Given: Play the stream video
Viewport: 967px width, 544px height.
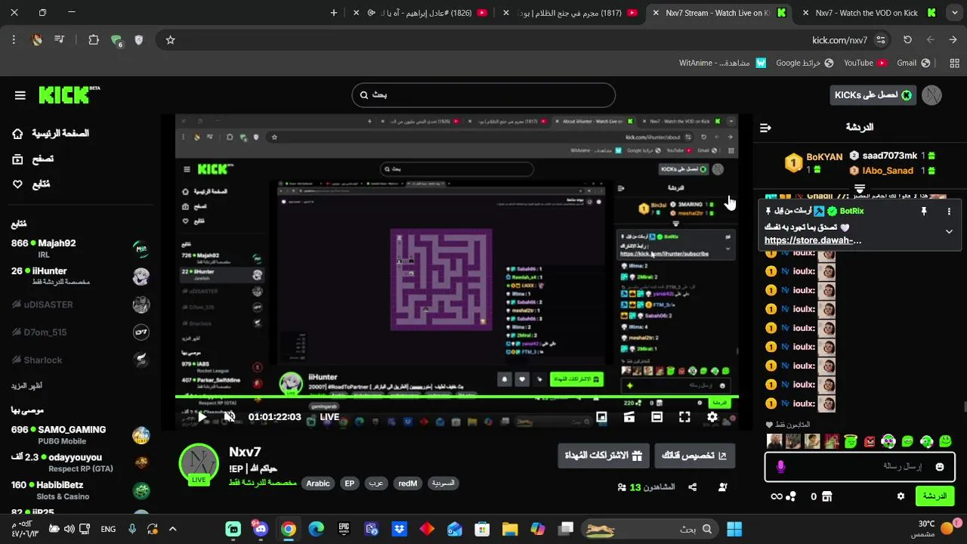Looking at the screenshot, I should point(202,416).
